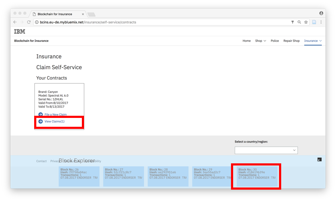Click arrow icon next to File a New Claim

click(x=41, y=114)
